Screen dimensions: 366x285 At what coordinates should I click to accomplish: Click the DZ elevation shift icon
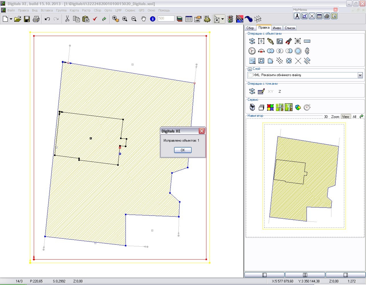pyautogui.click(x=307, y=51)
